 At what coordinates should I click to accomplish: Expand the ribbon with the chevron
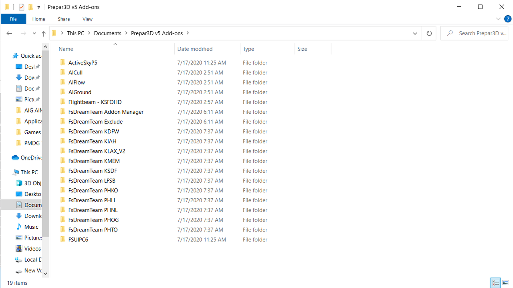tap(499, 19)
